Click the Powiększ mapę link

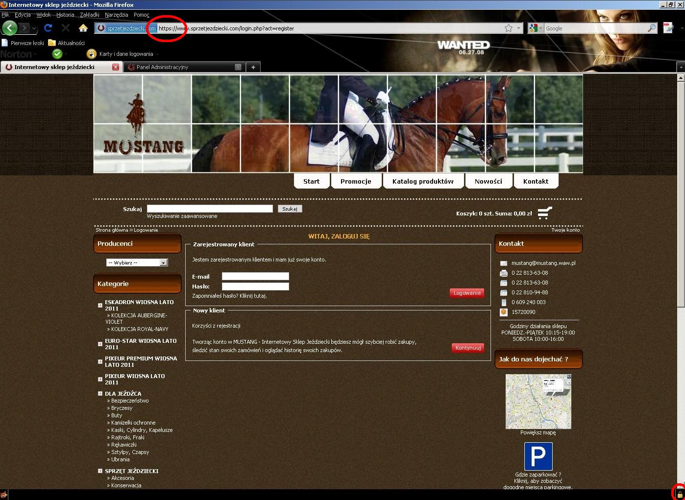538,432
